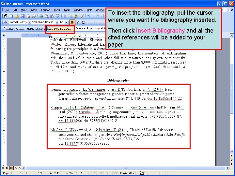Print the document using printer icon

click(x=41, y=16)
